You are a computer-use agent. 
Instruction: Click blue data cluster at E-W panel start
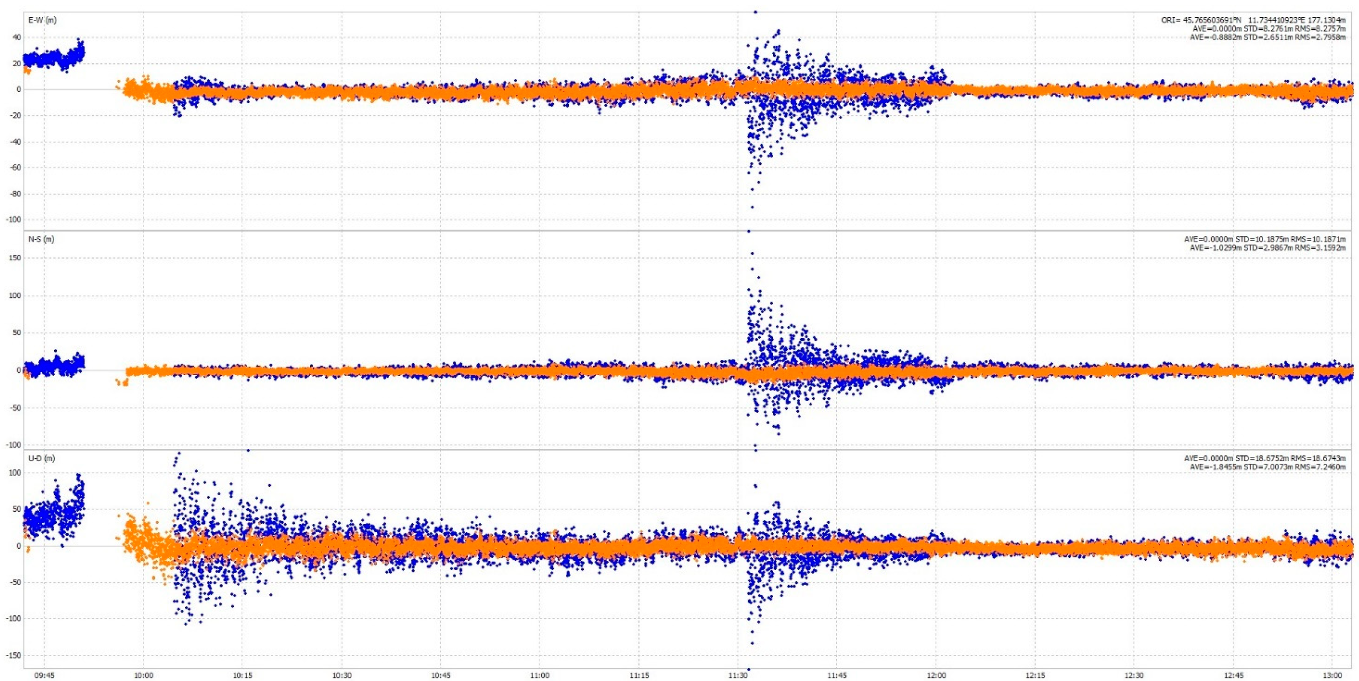[x=52, y=58]
